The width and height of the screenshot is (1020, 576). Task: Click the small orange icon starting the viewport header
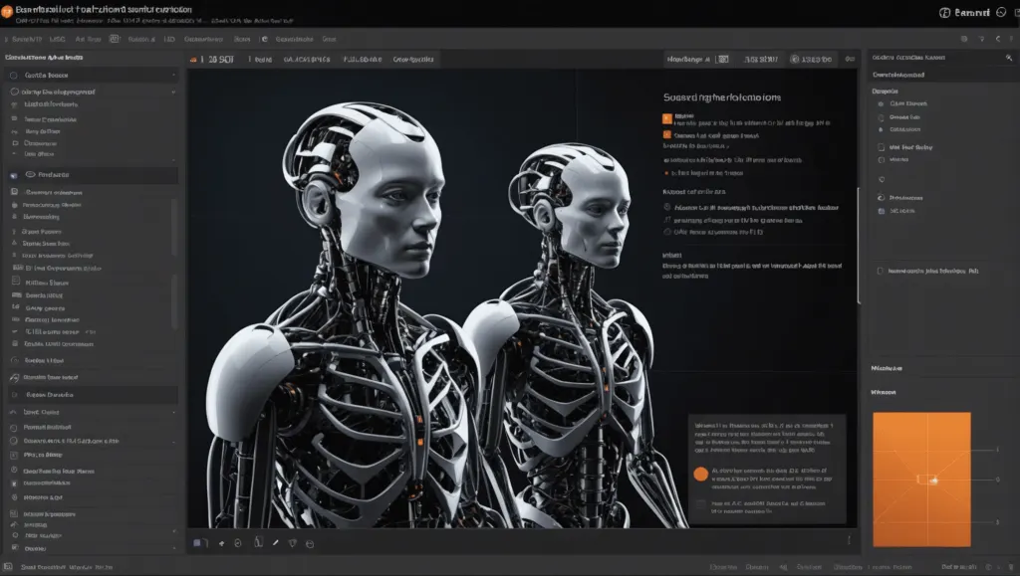pyautogui.click(x=193, y=60)
